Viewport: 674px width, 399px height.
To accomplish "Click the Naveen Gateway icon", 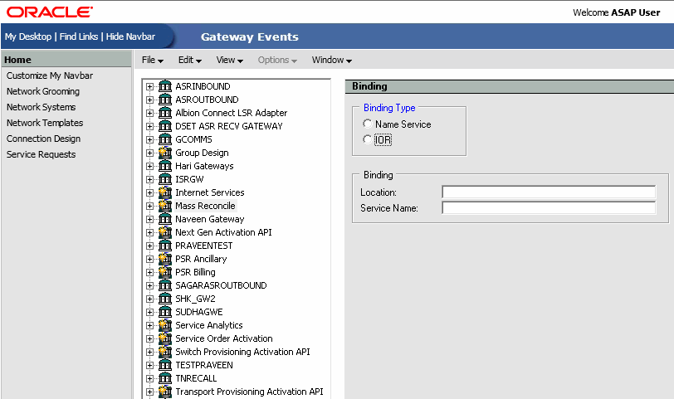I will (x=165, y=220).
